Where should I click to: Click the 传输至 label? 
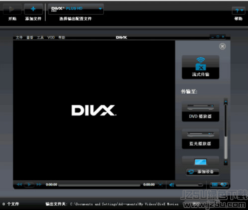tap(189, 91)
